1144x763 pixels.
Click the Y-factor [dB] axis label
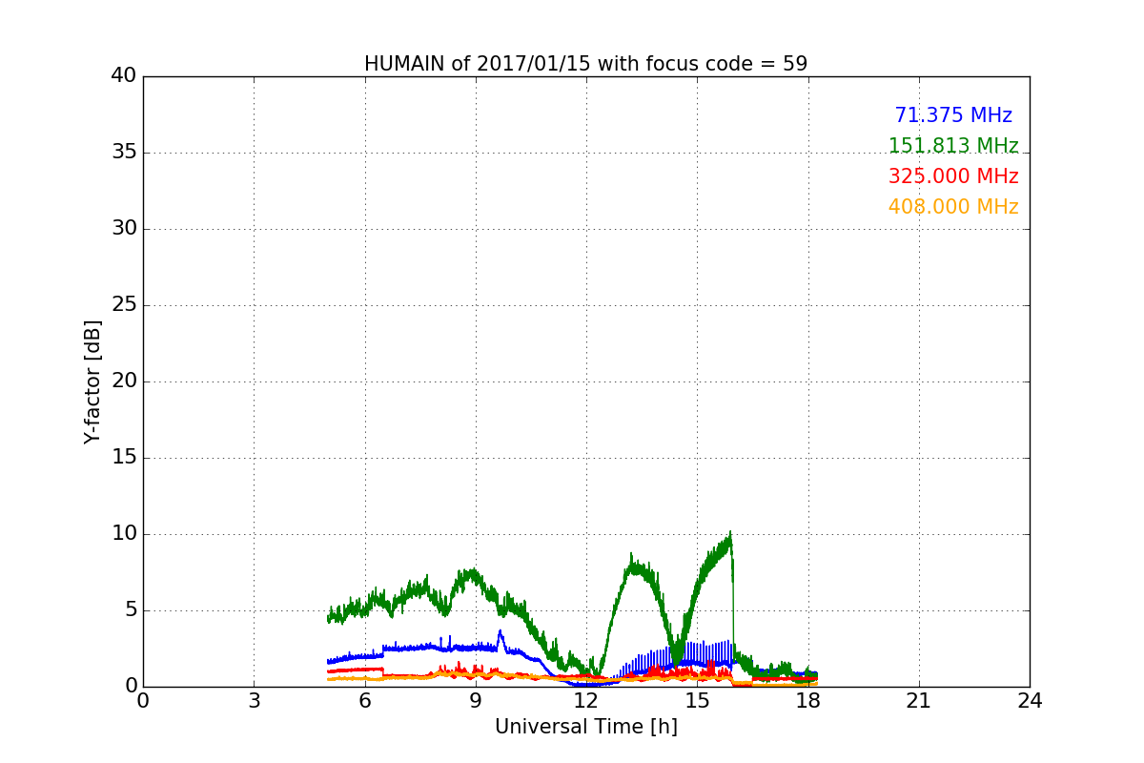click(x=92, y=381)
